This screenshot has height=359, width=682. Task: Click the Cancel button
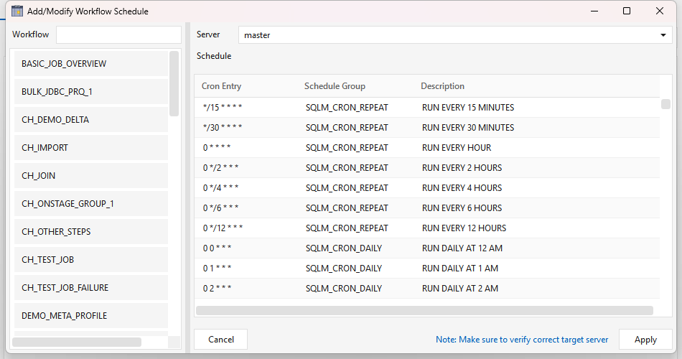[x=220, y=340]
